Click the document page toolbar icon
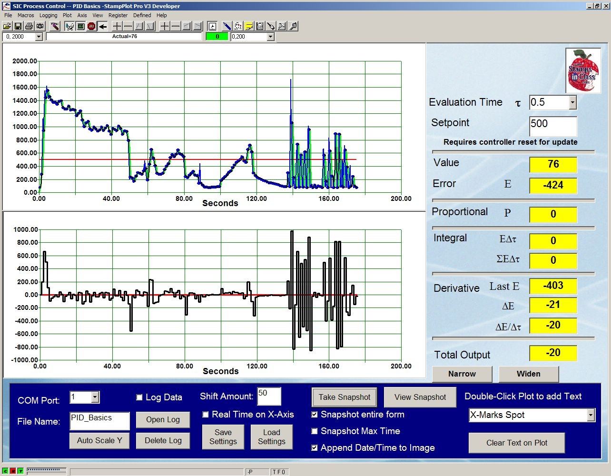 (x=212, y=26)
